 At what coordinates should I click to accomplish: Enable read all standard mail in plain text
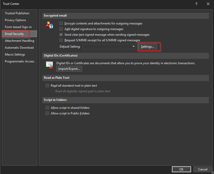[x=47, y=86]
